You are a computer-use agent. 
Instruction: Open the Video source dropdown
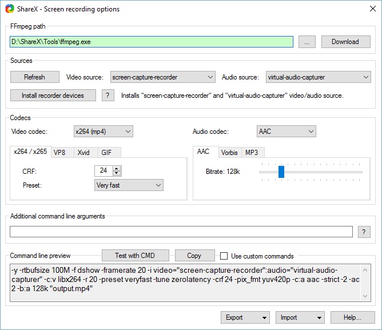163,77
